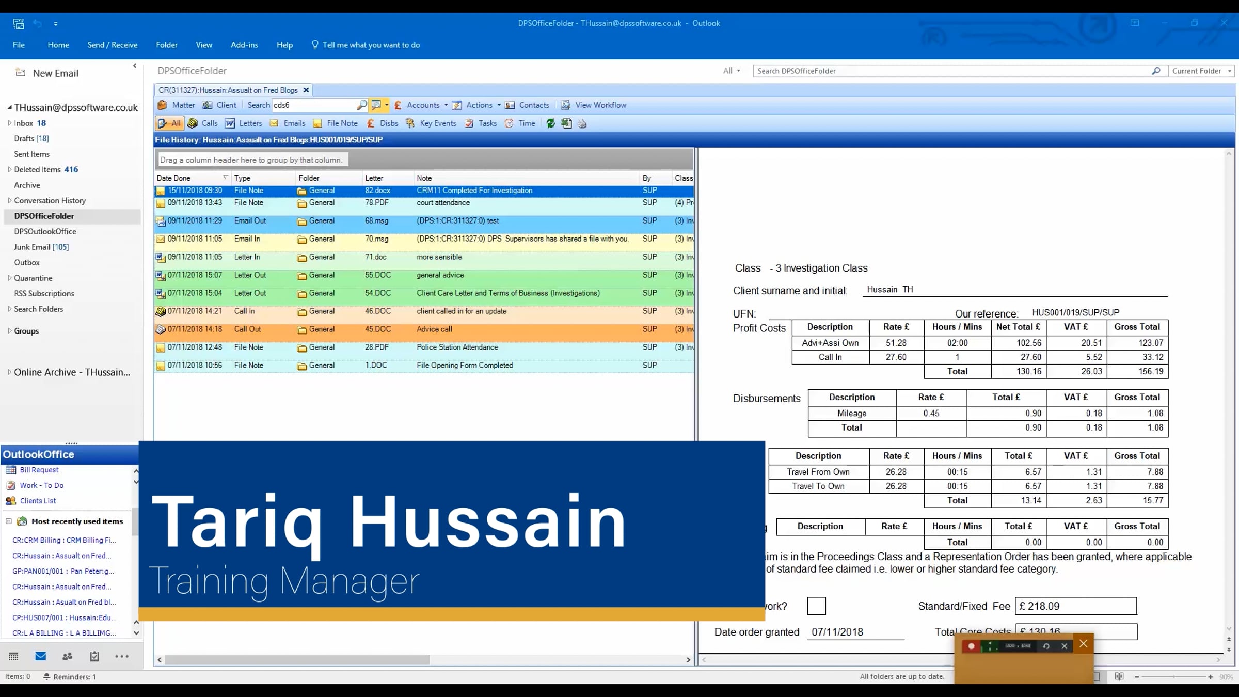Filter file history by Tasks
This screenshot has width=1239, height=697.
(481, 123)
